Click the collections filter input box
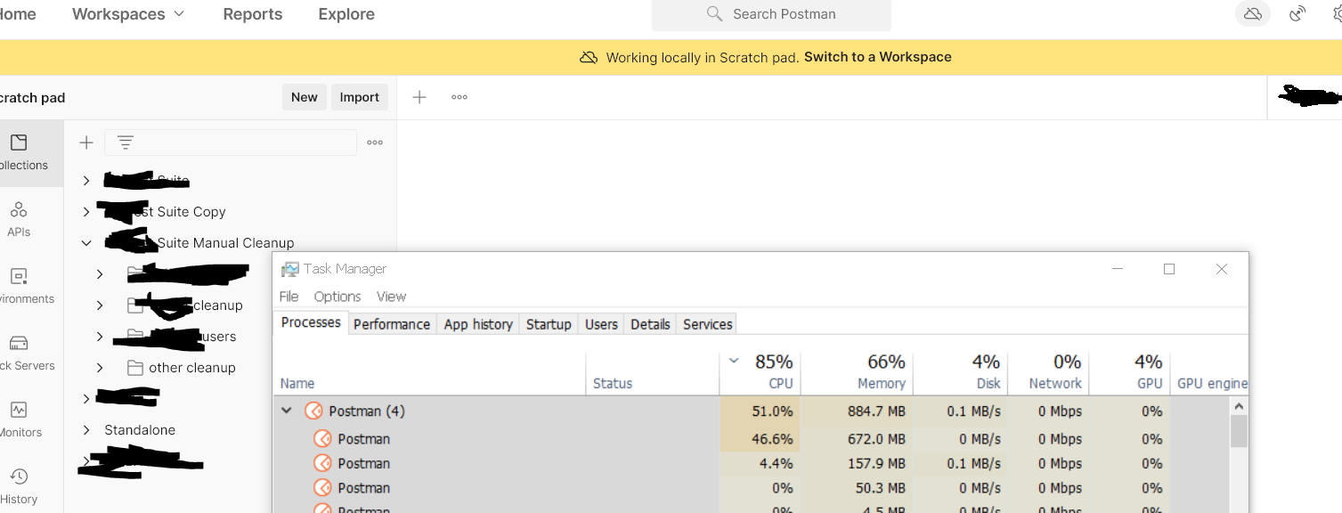Screen dimensions: 1342x513 coord(231,142)
